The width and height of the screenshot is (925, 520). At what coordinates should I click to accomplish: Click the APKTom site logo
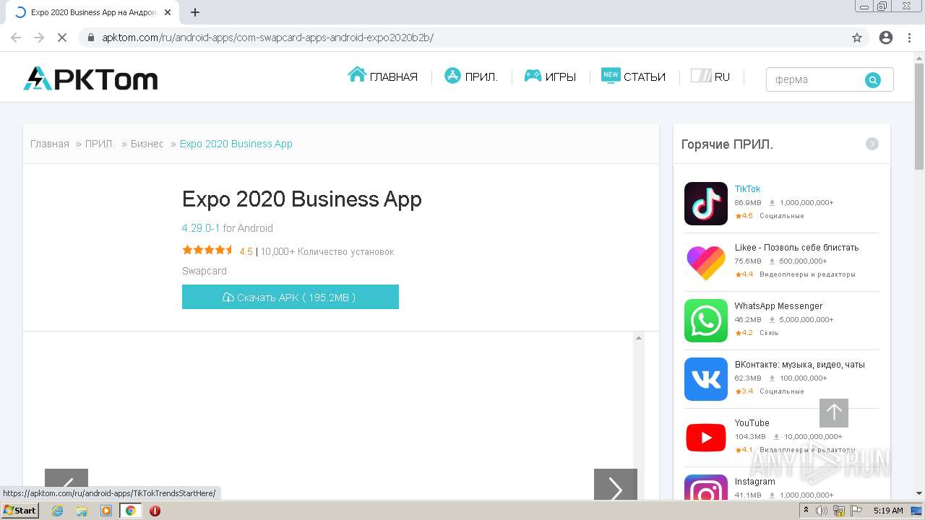(x=90, y=79)
